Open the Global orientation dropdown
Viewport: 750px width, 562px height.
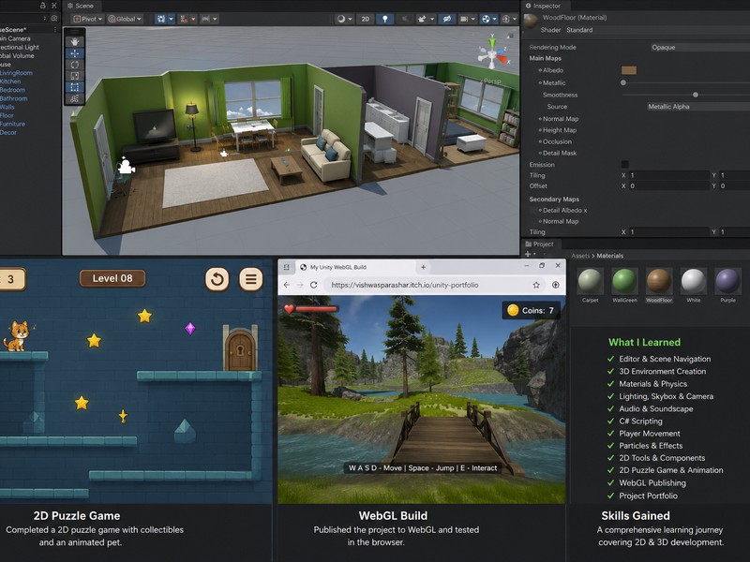click(x=125, y=19)
